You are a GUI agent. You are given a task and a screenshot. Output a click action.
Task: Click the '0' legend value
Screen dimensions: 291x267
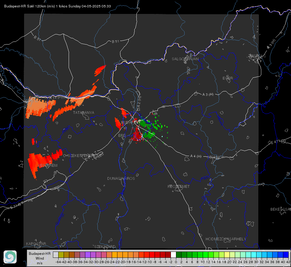[176, 262]
